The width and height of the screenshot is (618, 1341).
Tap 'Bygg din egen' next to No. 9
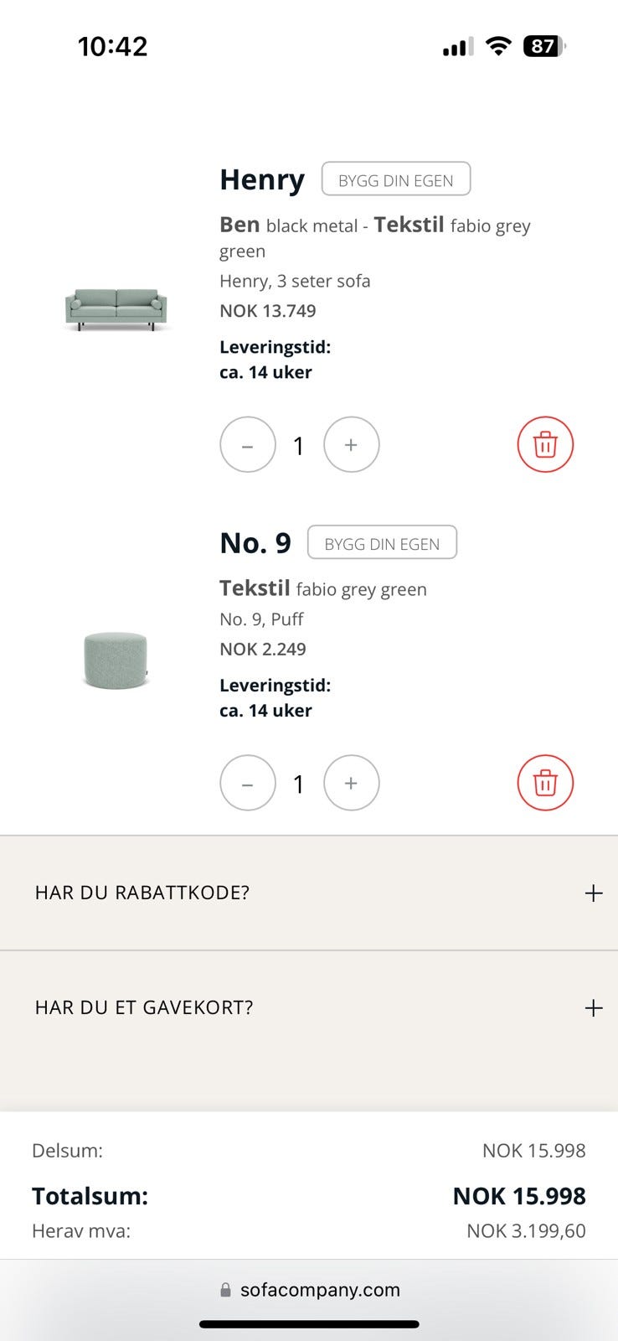click(x=382, y=543)
